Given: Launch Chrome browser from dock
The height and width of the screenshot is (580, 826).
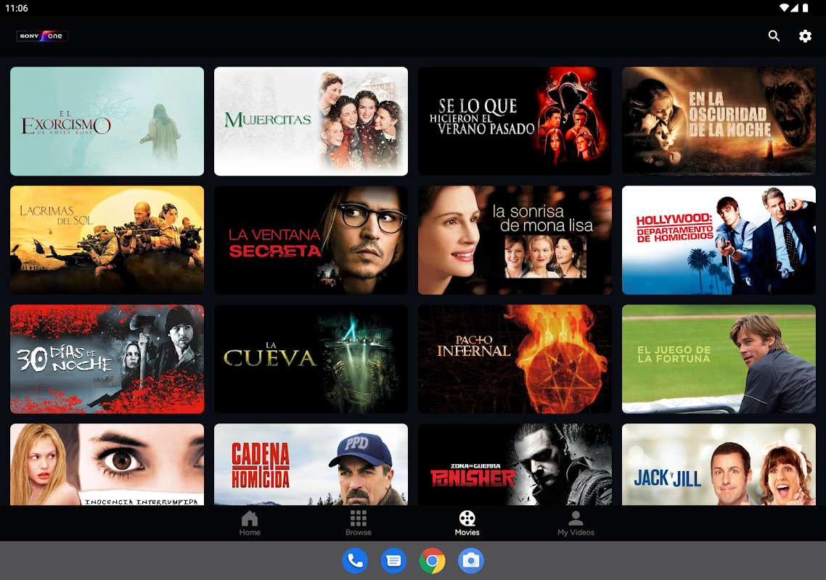Looking at the screenshot, I should point(432,560).
